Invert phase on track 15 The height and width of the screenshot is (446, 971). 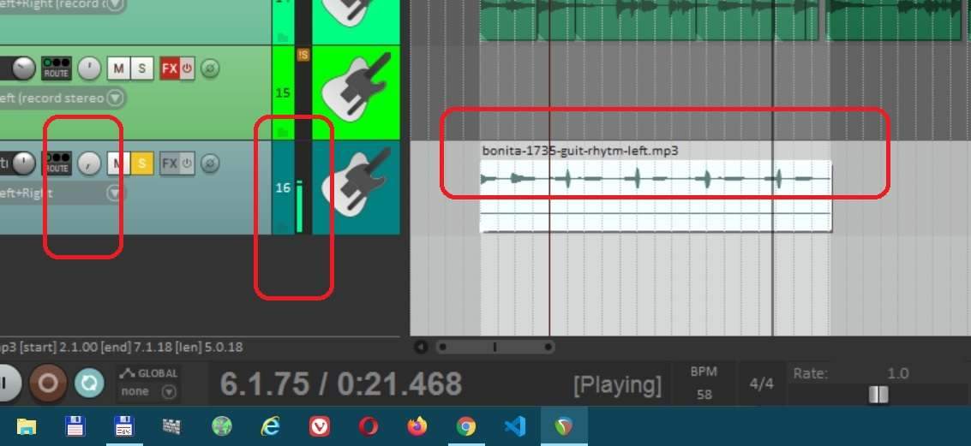pos(210,68)
